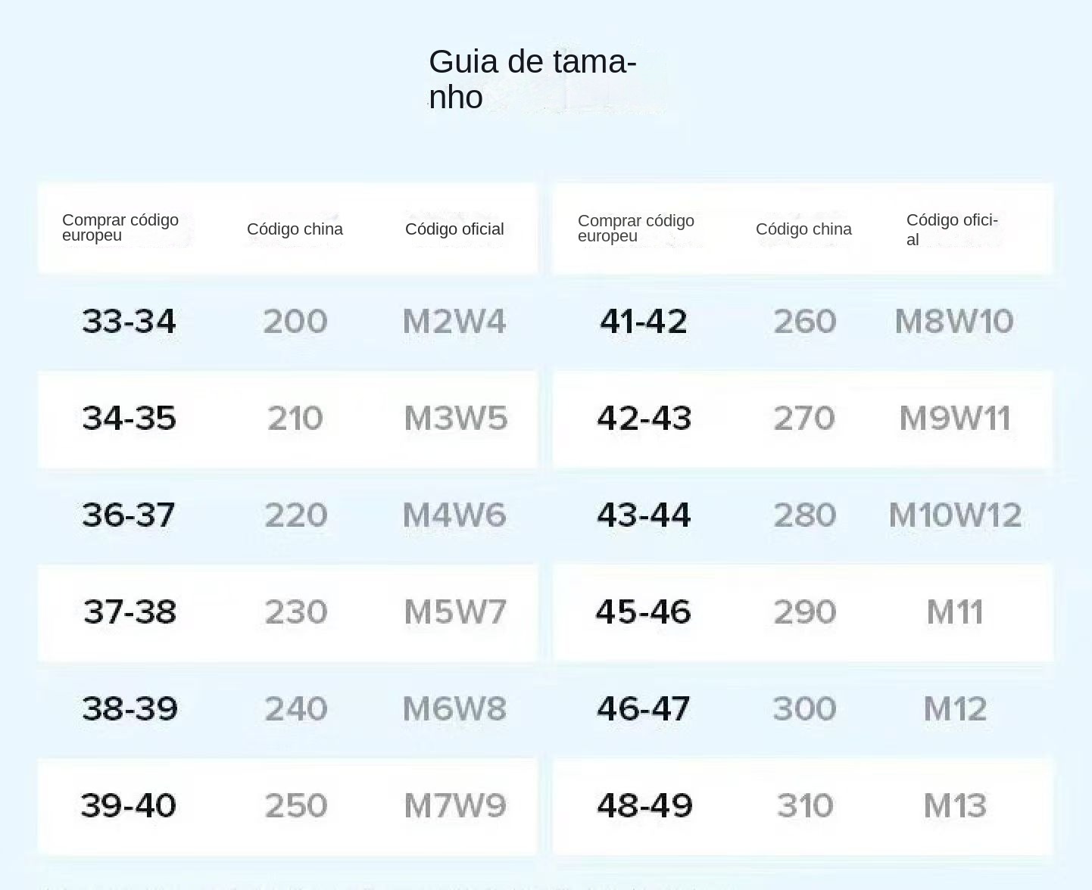Image resolution: width=1092 pixels, height=890 pixels.
Task: Select official code M3W5
Action: point(455,419)
